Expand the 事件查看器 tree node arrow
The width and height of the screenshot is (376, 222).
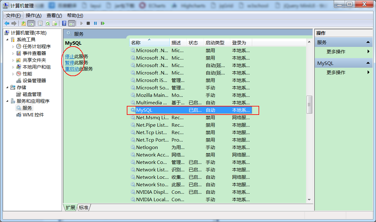pyautogui.click(x=13, y=53)
